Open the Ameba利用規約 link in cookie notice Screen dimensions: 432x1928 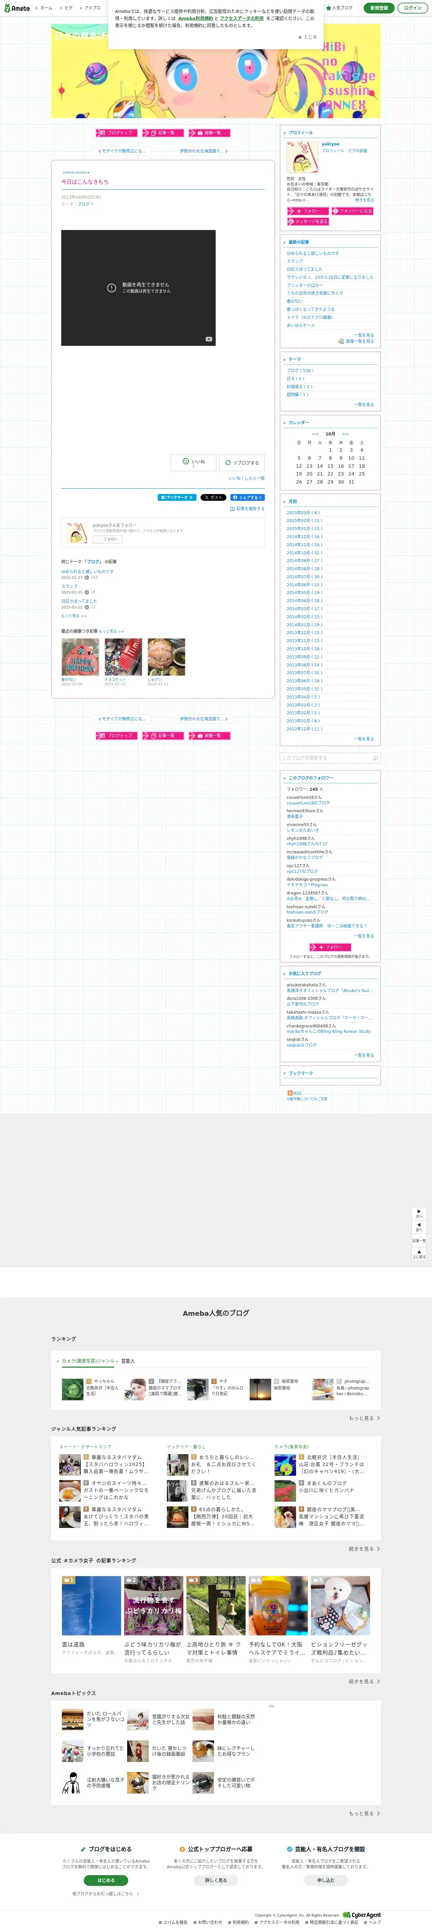[x=196, y=19]
